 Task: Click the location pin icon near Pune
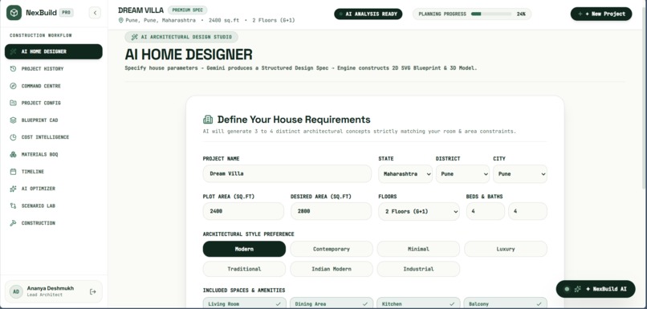pyautogui.click(x=121, y=20)
